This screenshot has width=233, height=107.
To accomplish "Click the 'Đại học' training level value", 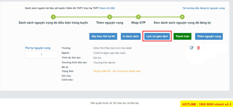I will pos(97,58).
